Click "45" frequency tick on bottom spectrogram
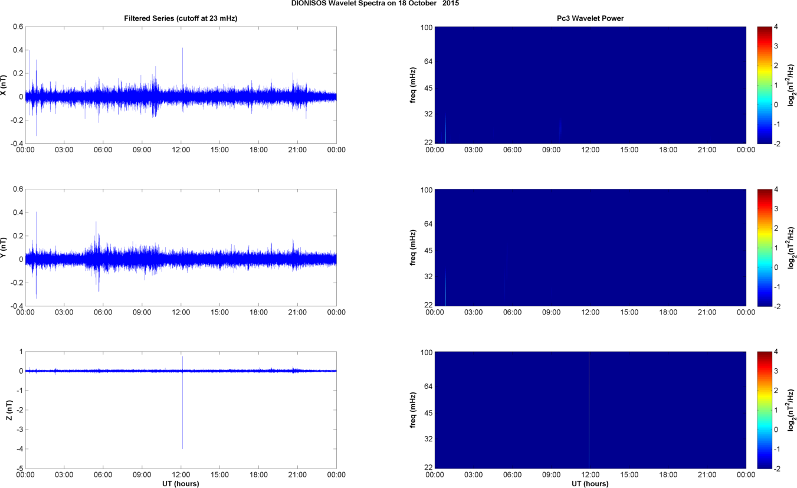 429,412
